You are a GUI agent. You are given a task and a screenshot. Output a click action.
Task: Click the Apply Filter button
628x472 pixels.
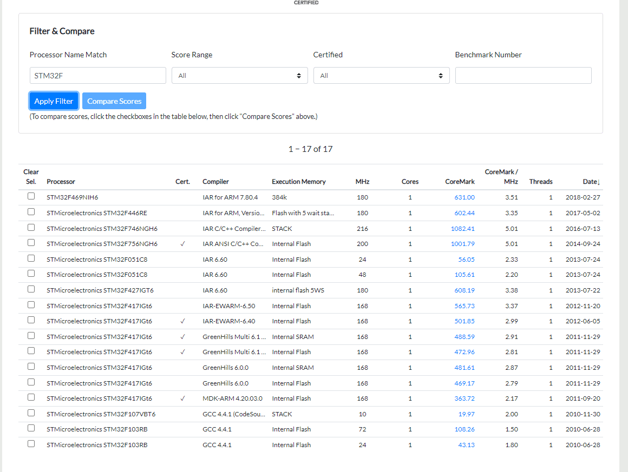point(54,101)
